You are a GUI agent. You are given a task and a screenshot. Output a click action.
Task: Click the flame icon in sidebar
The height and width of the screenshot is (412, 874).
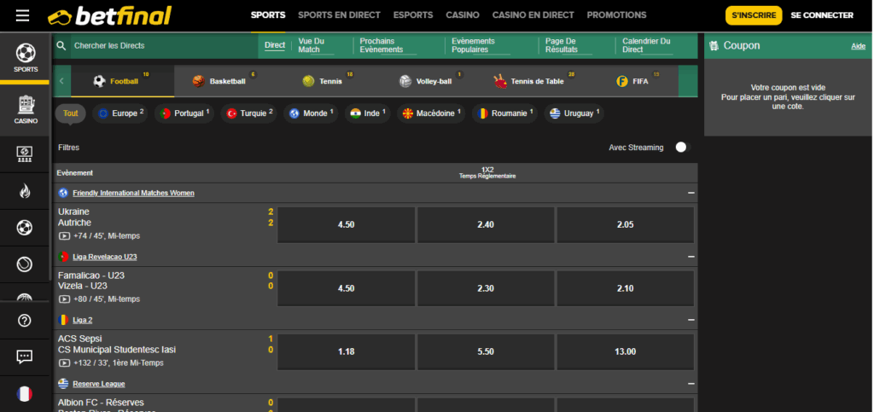coord(25,192)
